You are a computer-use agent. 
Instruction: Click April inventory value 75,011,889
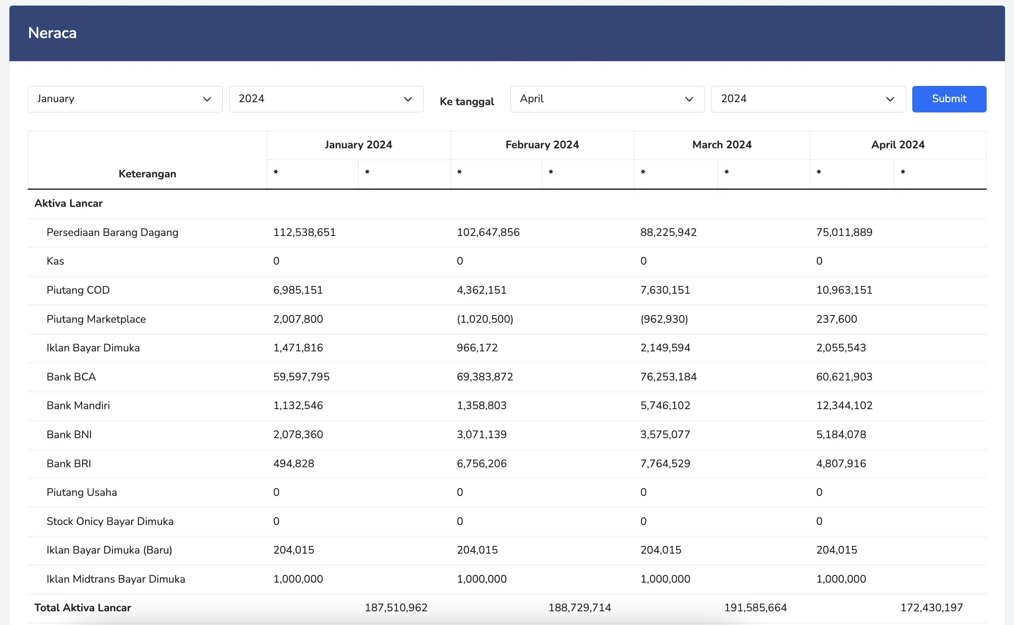(844, 233)
